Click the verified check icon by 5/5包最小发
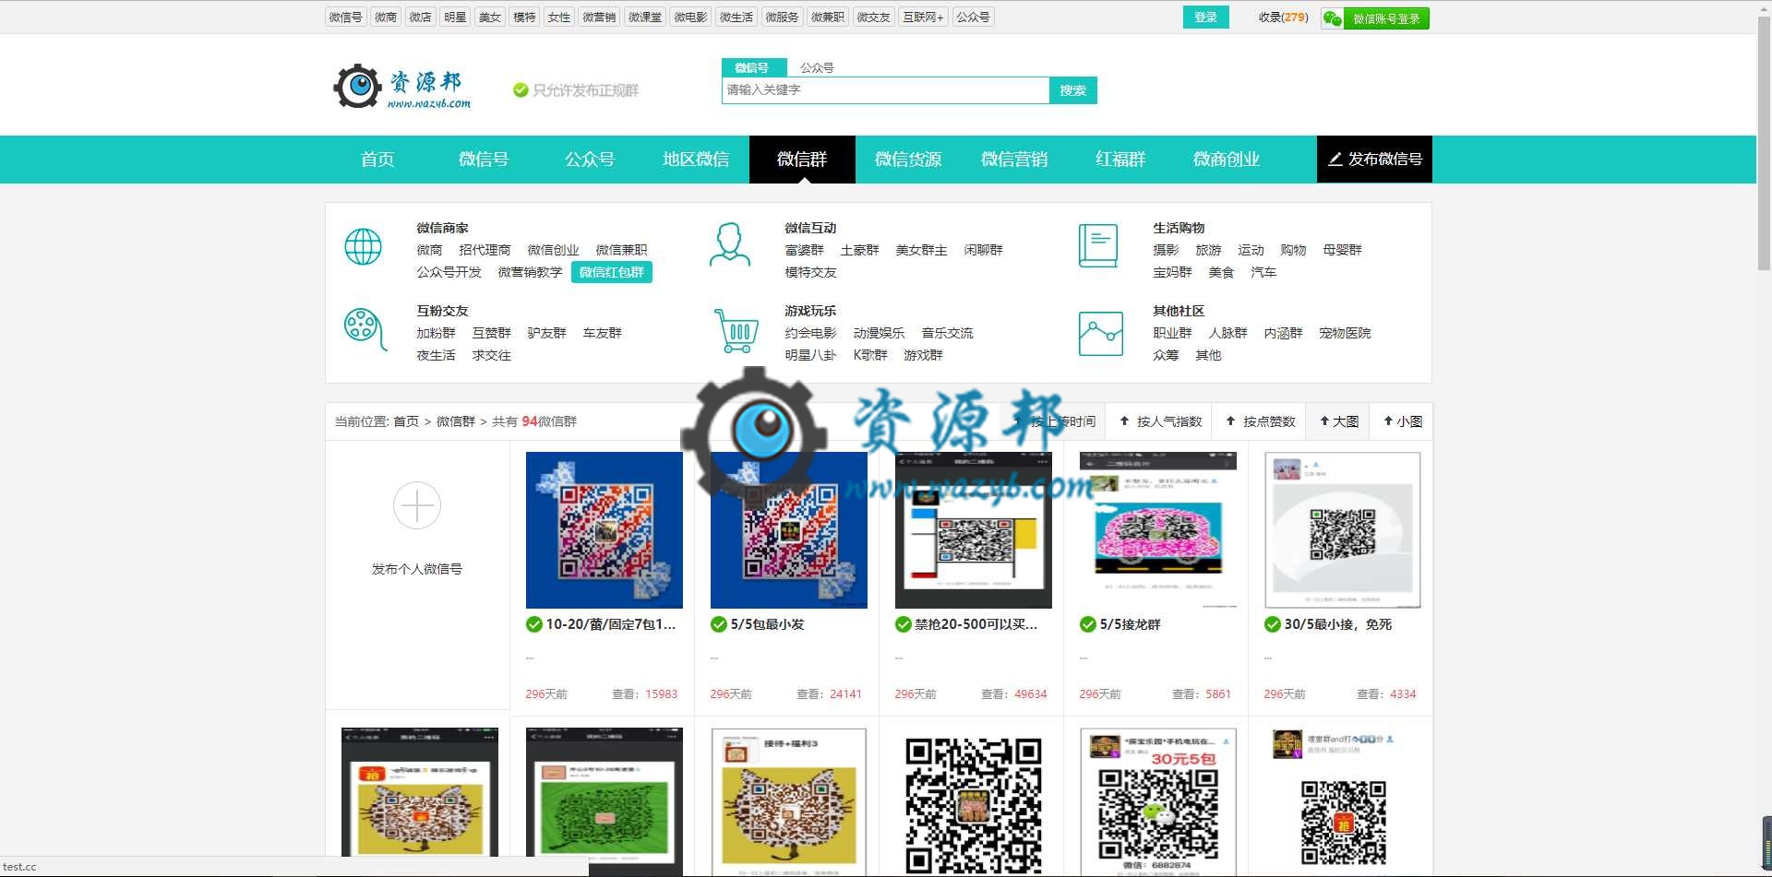This screenshot has height=877, width=1772. (719, 624)
